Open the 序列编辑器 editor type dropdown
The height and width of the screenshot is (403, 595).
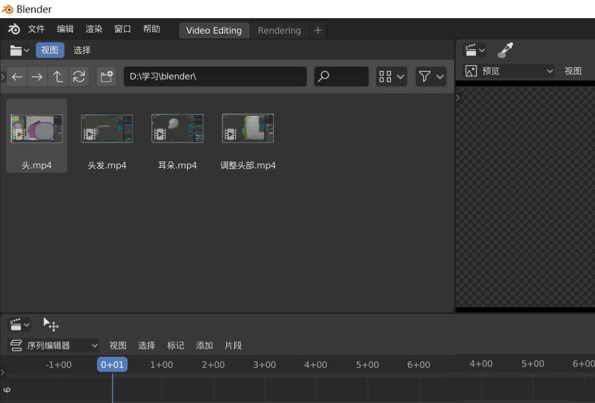(x=52, y=345)
